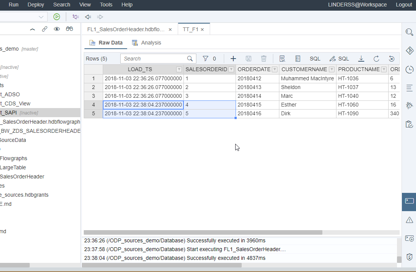Select the Edit SQL icon in the toolbar

click(339, 58)
